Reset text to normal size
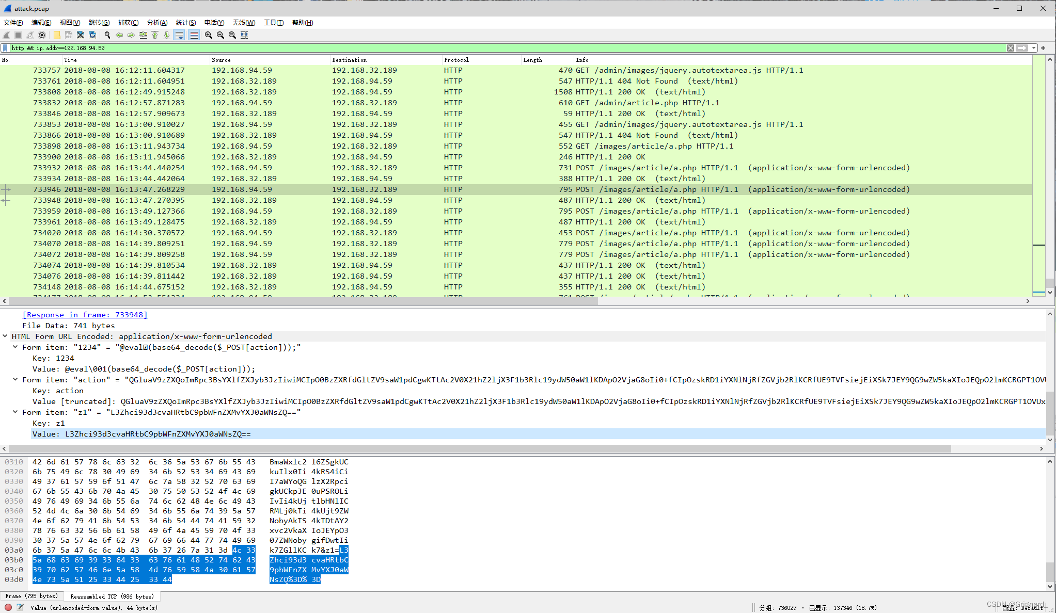This screenshot has width=1056, height=613. pos(232,35)
